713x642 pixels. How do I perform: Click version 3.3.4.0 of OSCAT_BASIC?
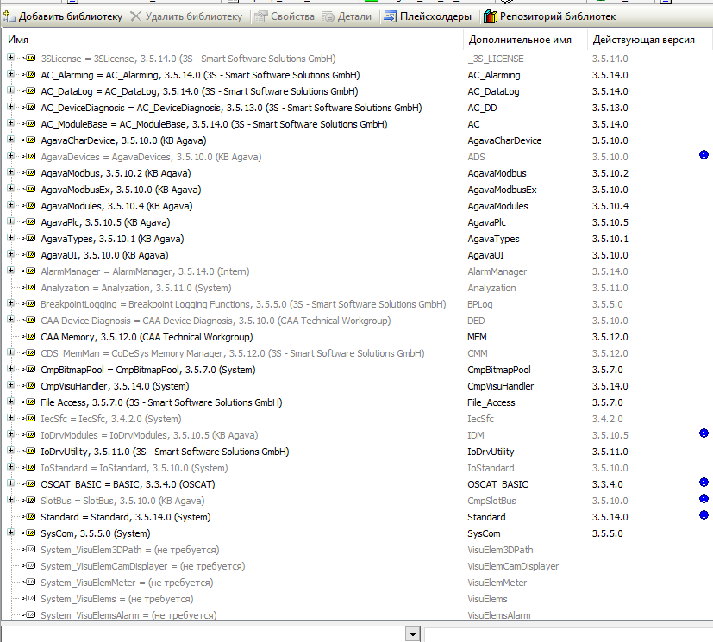click(x=608, y=484)
